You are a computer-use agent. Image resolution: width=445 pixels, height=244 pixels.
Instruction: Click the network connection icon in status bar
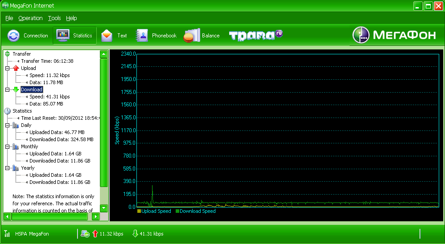coord(86,233)
